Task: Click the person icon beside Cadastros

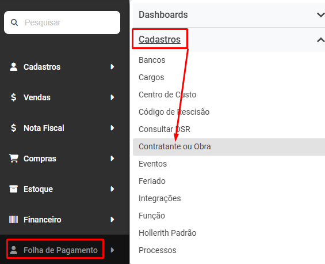Action: (14, 67)
